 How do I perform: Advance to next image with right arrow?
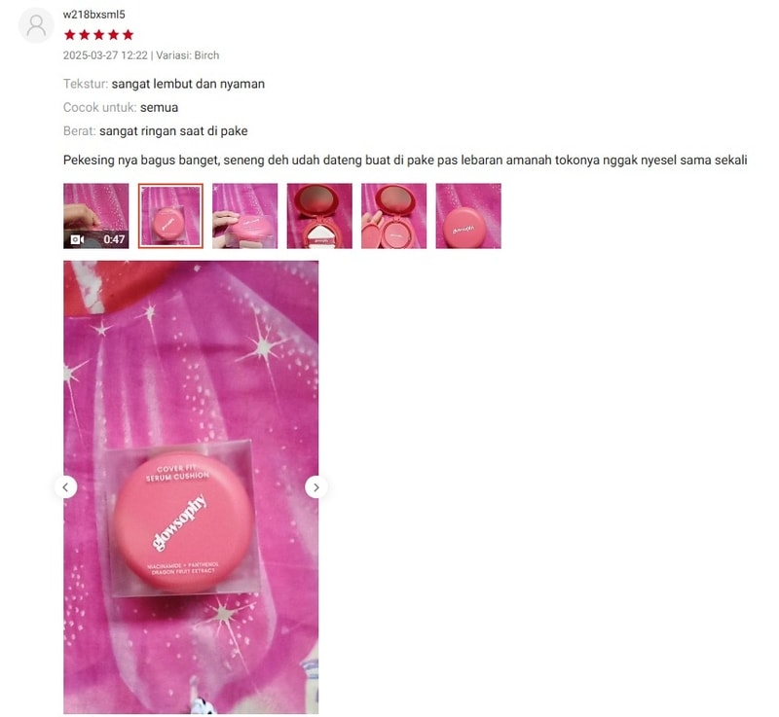(x=315, y=487)
